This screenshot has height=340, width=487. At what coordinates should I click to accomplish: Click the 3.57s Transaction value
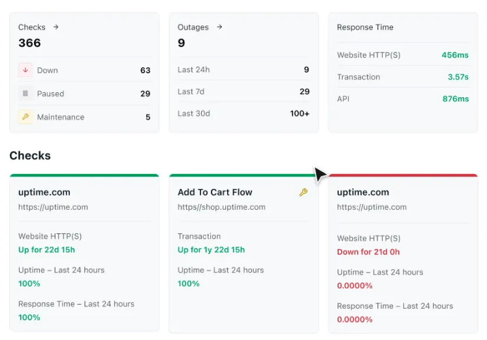tap(458, 77)
